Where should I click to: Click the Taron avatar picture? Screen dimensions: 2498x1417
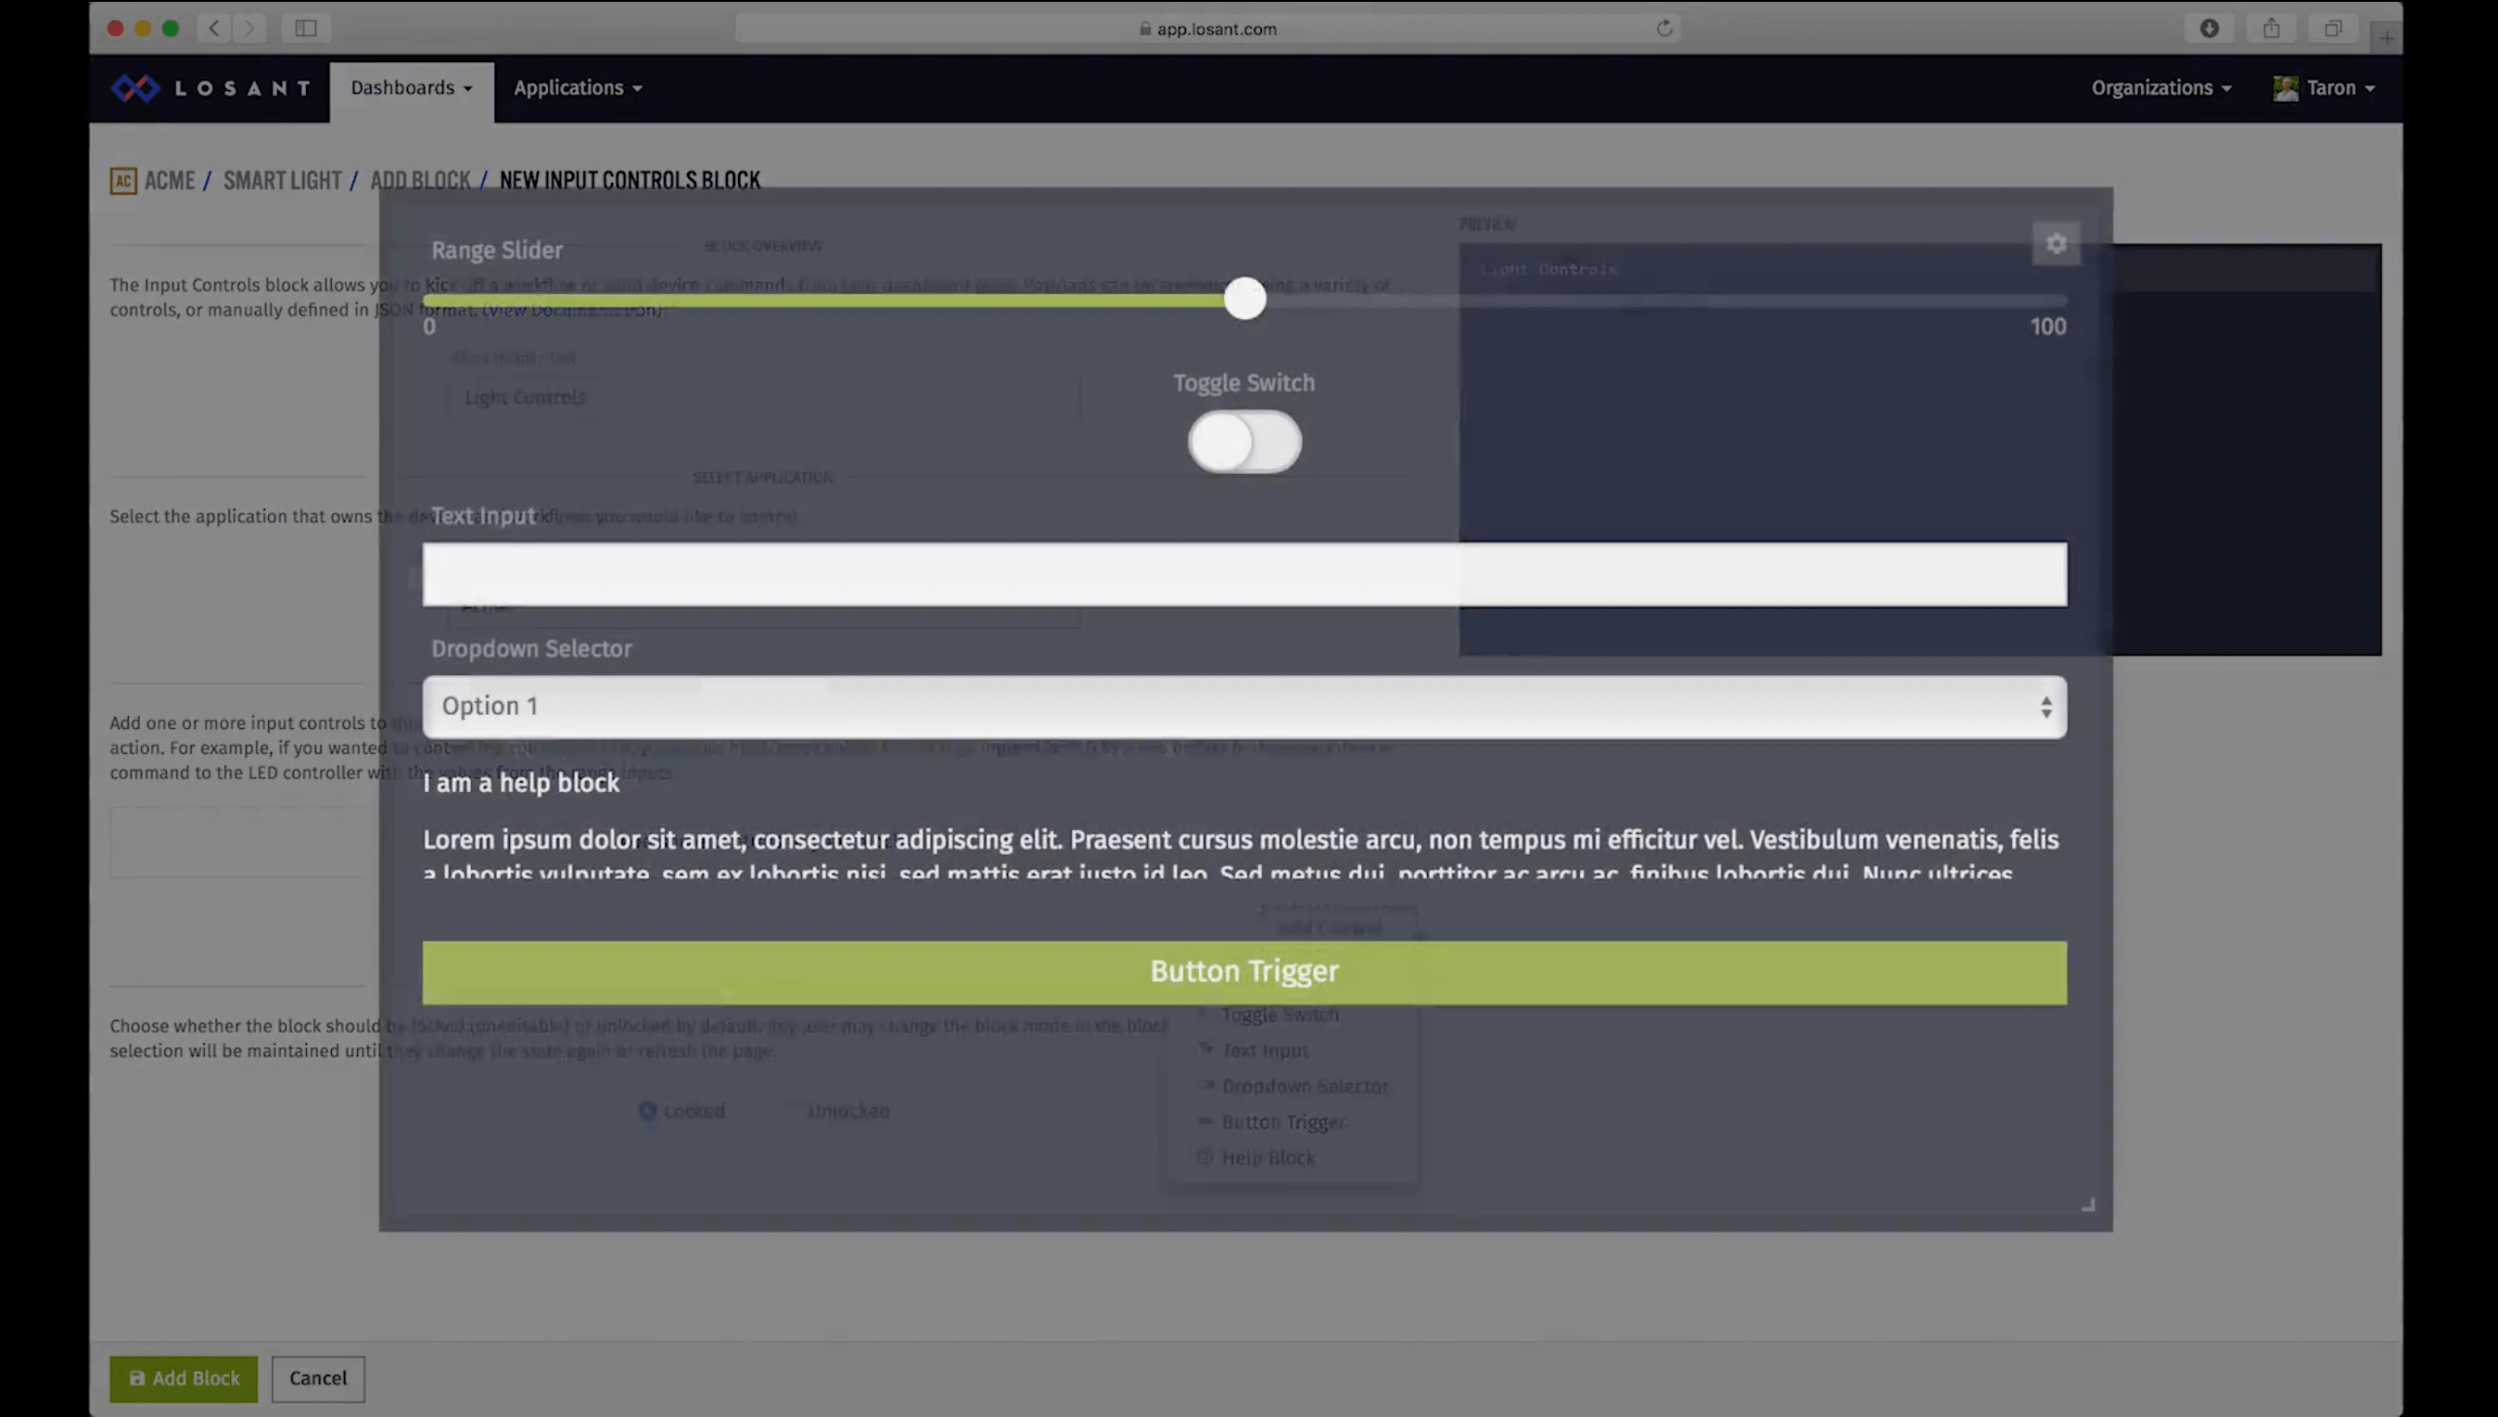(2285, 87)
